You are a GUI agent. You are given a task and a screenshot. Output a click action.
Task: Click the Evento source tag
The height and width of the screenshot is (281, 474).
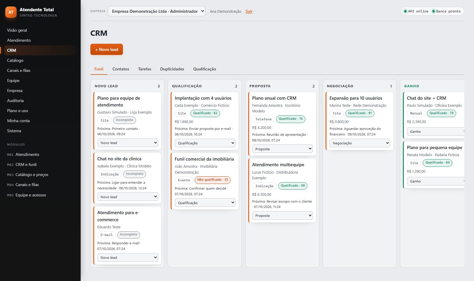184,180
